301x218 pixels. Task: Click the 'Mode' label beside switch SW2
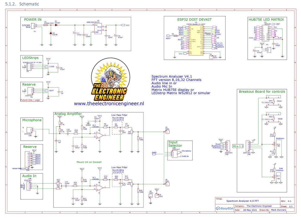point(280,119)
